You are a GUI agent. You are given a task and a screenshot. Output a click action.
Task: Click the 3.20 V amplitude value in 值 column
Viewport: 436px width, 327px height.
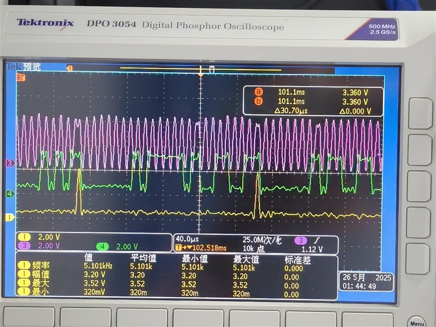pos(94,275)
